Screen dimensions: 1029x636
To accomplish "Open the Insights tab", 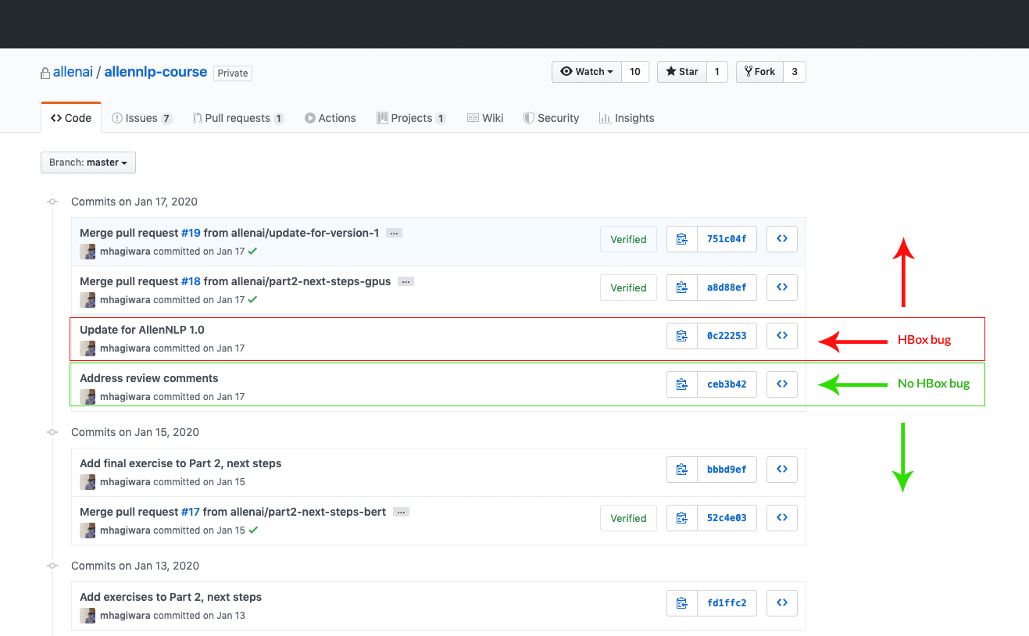I will tap(627, 118).
